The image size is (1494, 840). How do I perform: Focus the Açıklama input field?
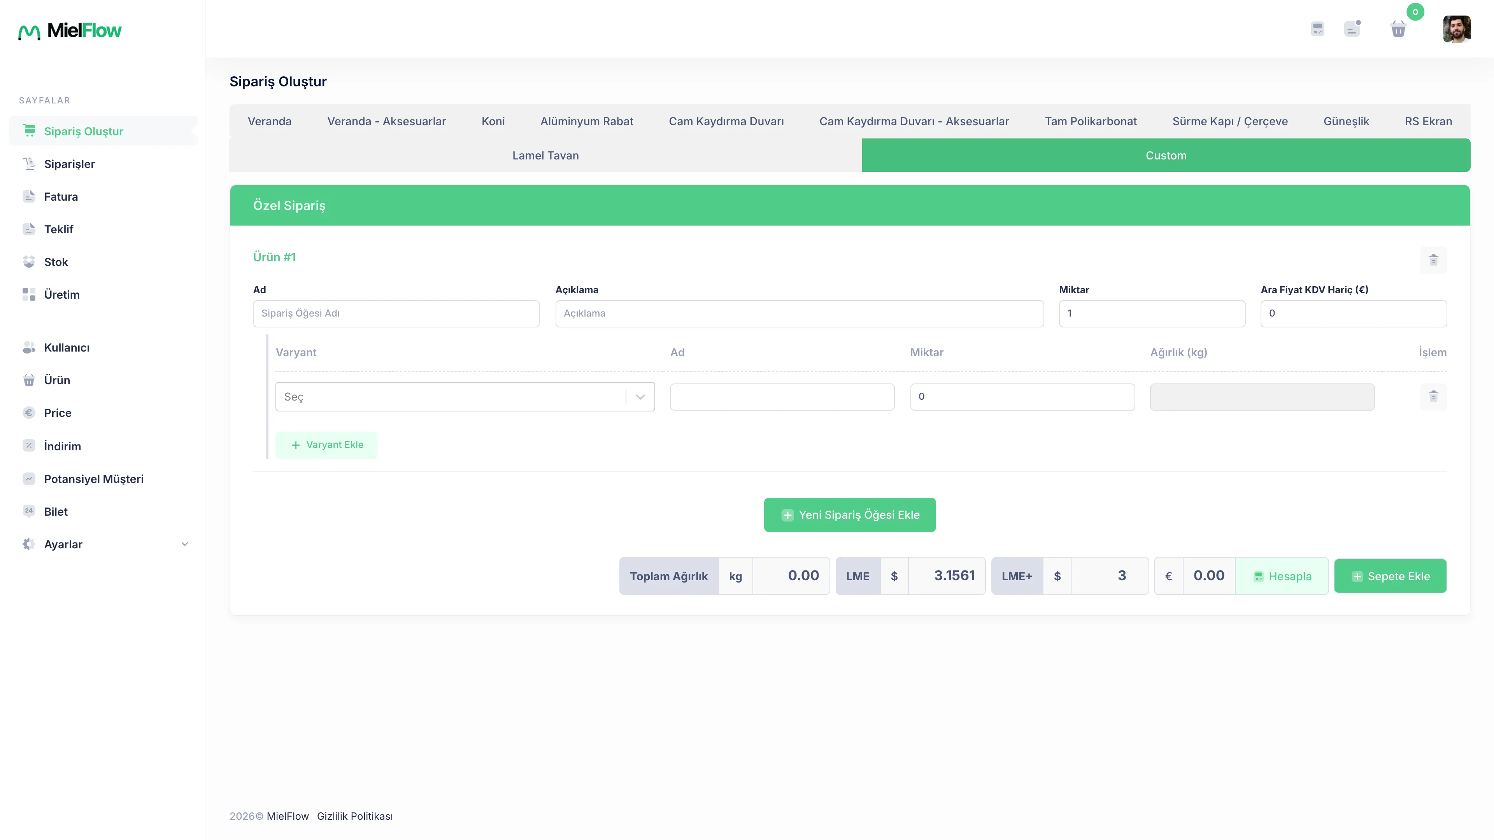pyautogui.click(x=799, y=313)
